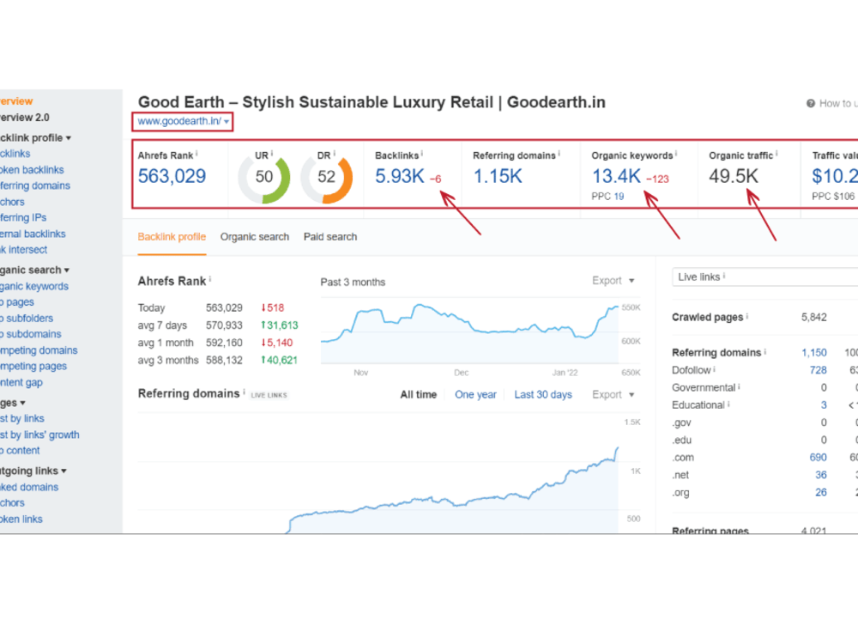This screenshot has height=644, width=858.
Task: Switch to the Paid search tab
Action: (330, 237)
